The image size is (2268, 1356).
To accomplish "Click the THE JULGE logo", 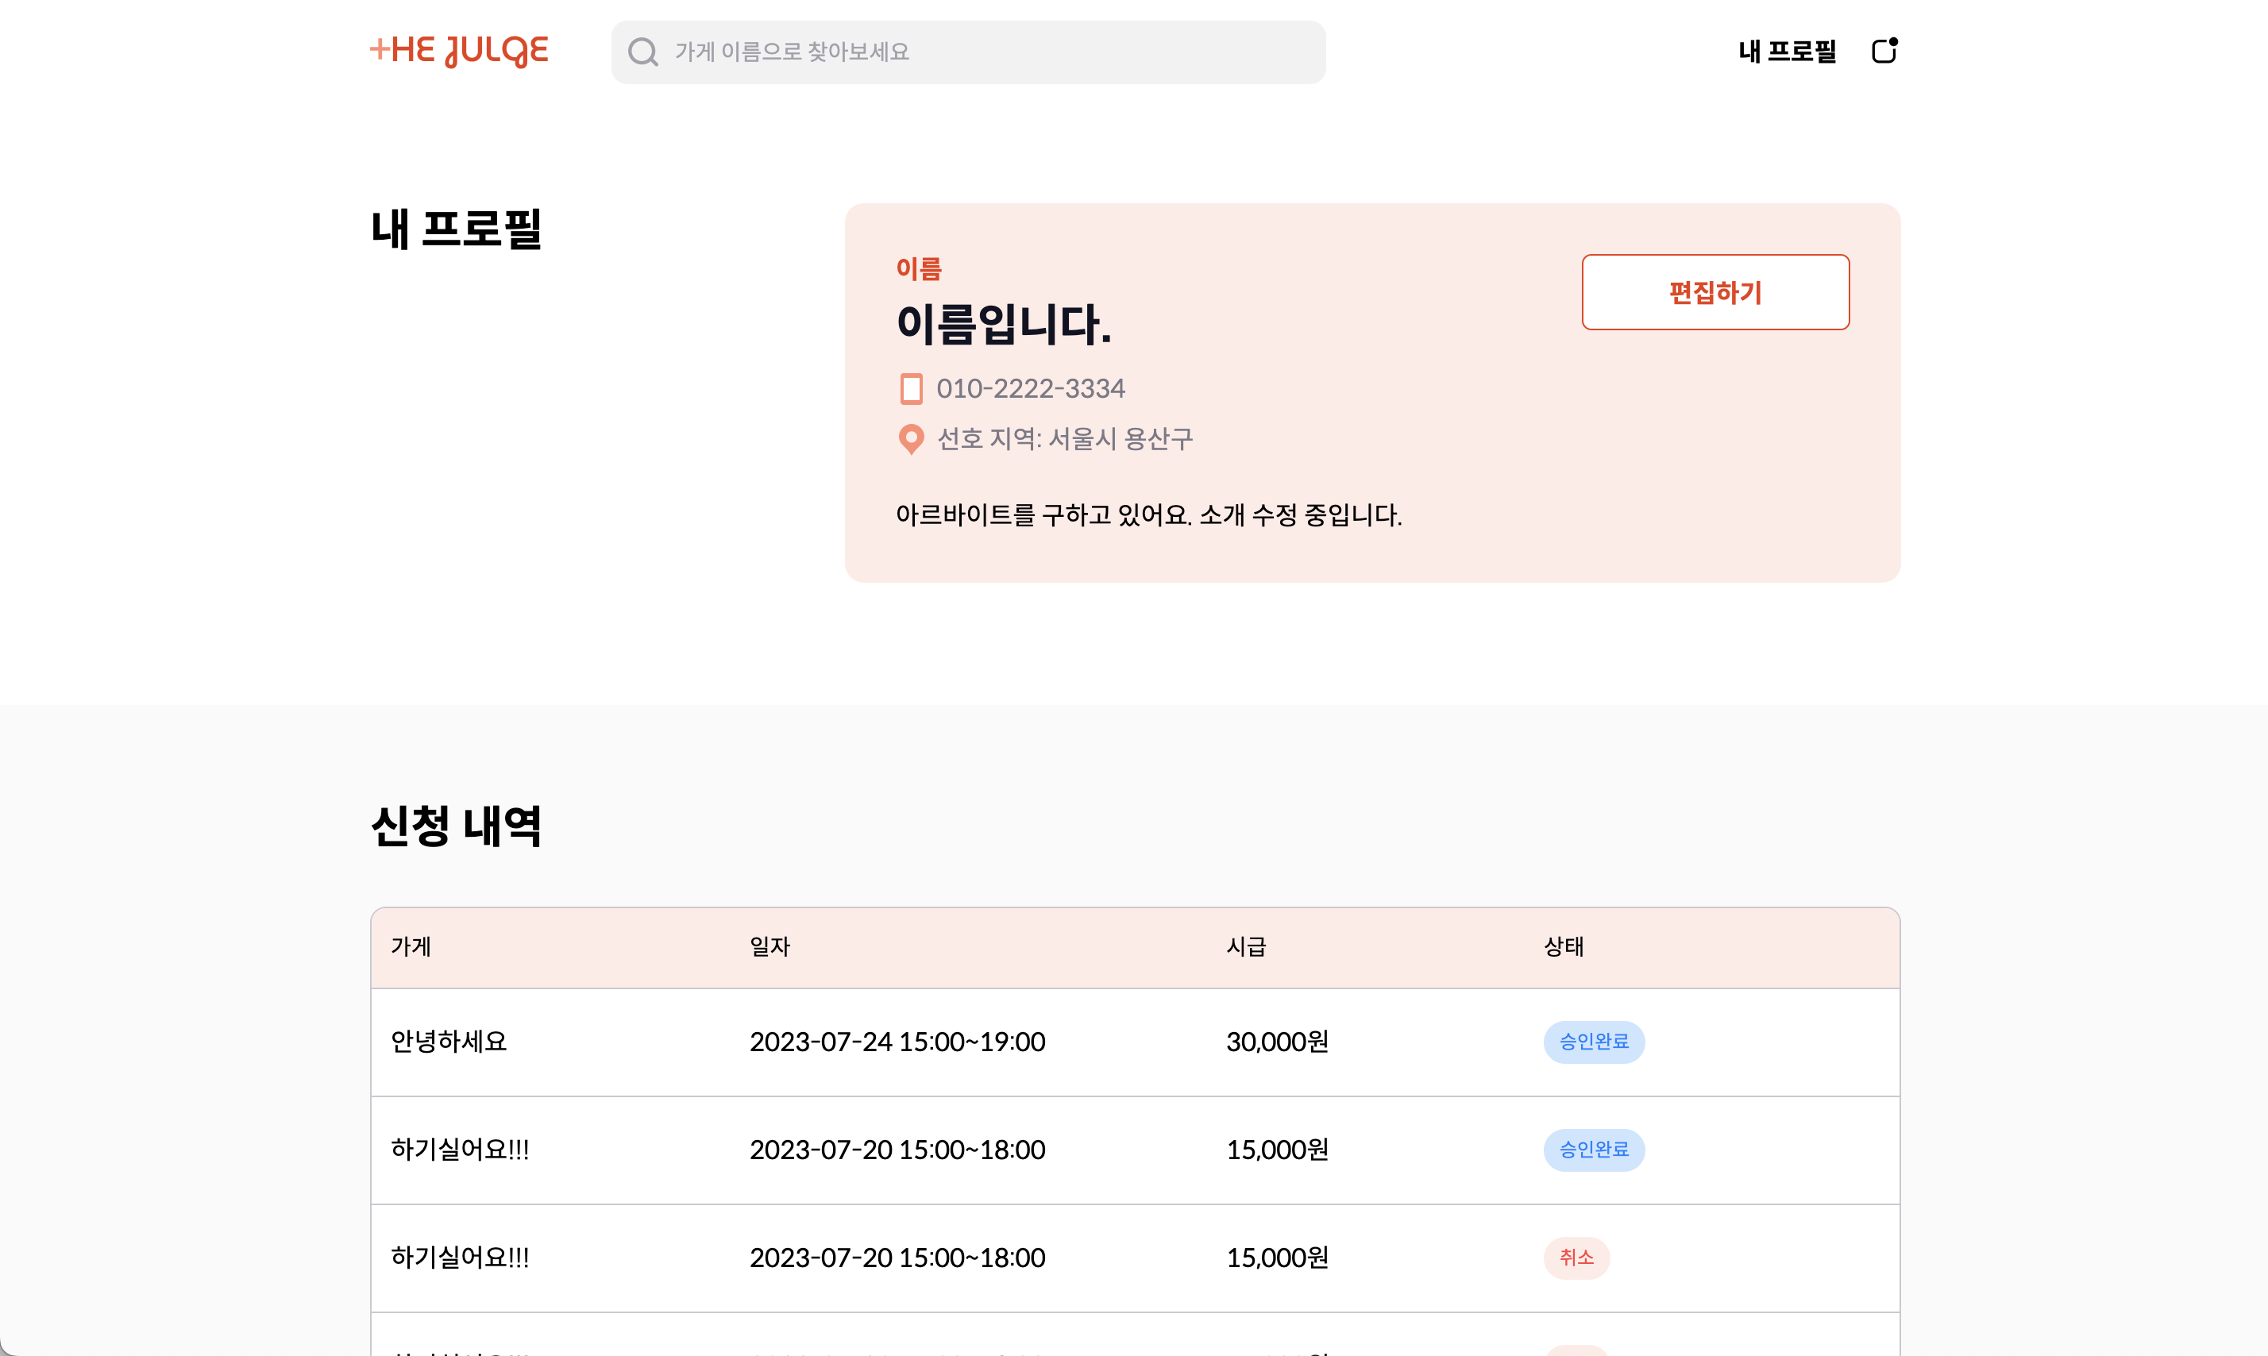I will click(x=459, y=51).
